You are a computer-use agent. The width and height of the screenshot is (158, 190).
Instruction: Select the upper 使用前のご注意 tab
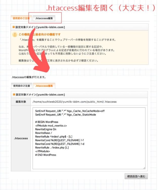click(21, 18)
